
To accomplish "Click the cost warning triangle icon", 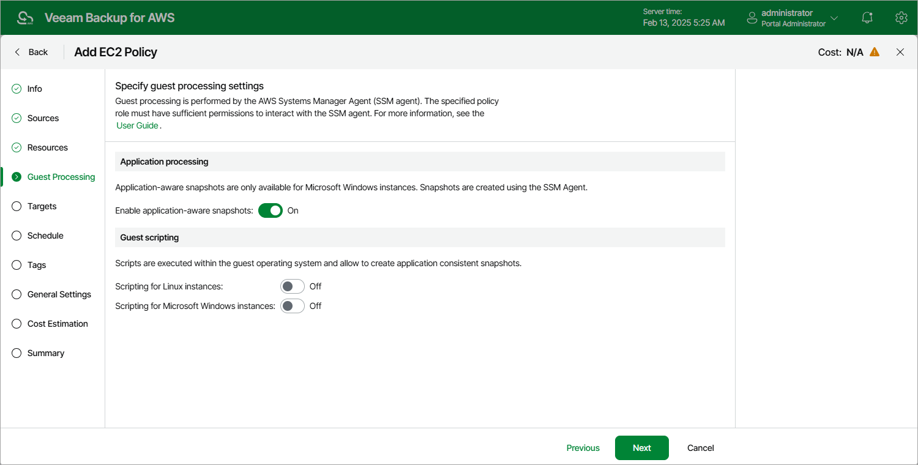I will 875,52.
